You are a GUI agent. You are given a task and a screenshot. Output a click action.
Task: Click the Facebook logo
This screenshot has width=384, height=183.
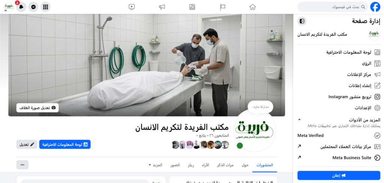click(x=375, y=7)
